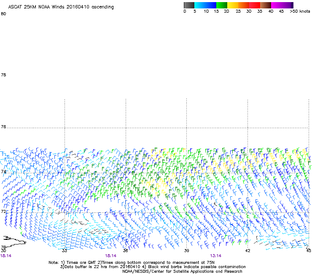Click the 'Times are GMT' note line

click(132, 263)
